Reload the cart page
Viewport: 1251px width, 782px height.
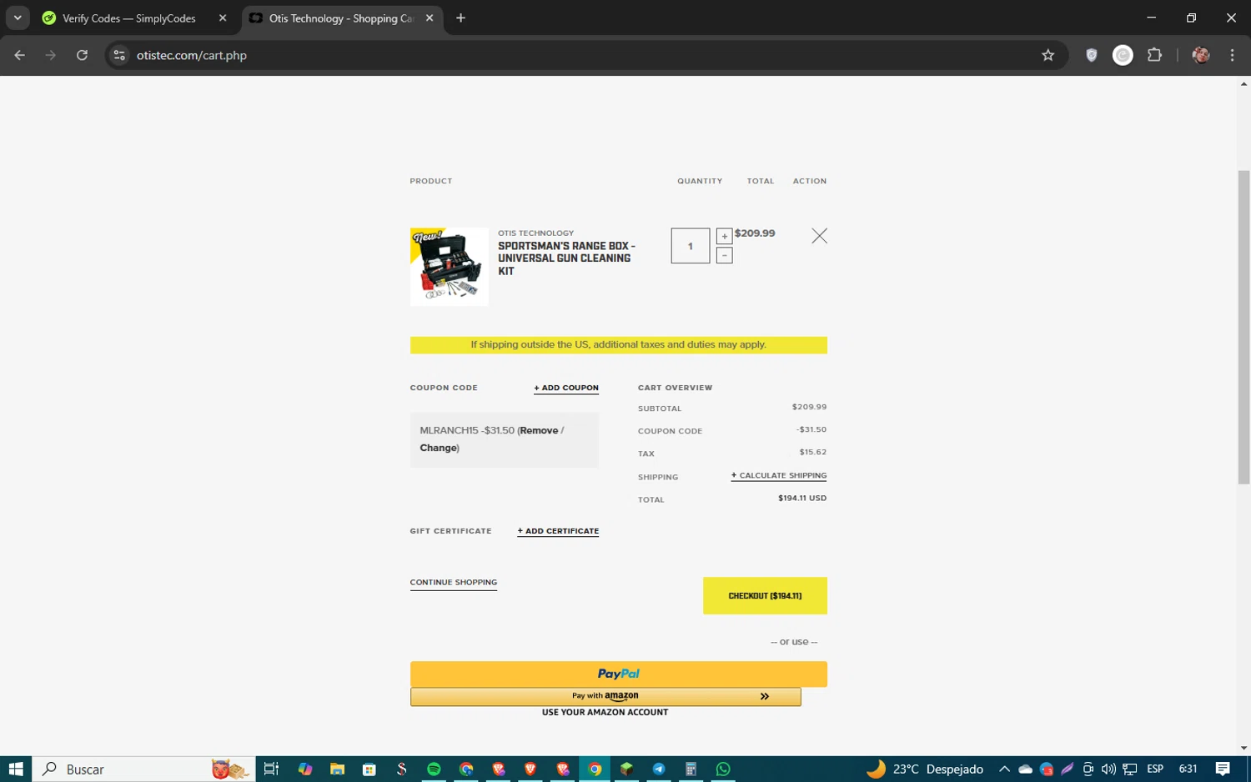(x=82, y=55)
